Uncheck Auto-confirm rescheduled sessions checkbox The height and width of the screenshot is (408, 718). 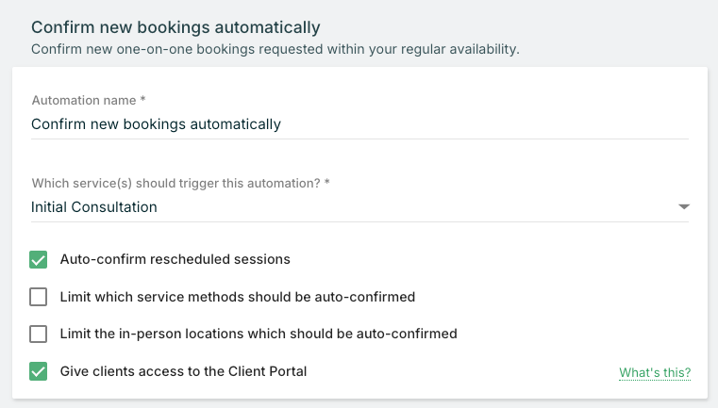(39, 259)
